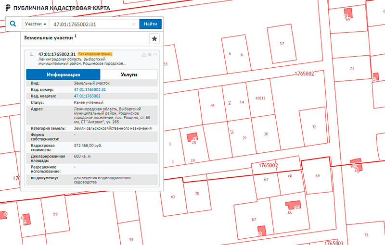This screenshot has width=385, height=245.
Task: Click the Ранее учтенный status value
Action: 89,102
